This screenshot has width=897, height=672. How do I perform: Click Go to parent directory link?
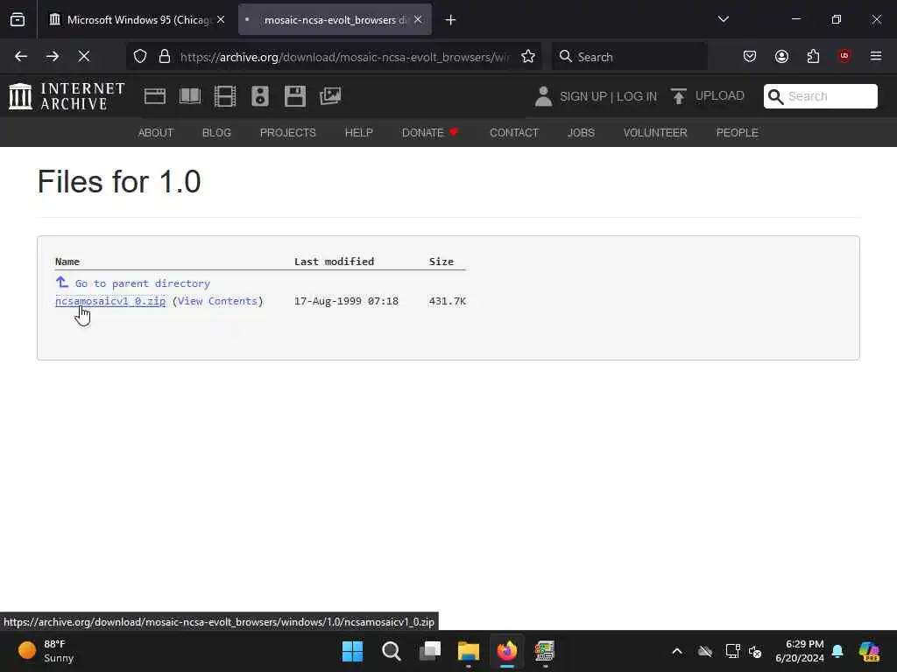143,283
